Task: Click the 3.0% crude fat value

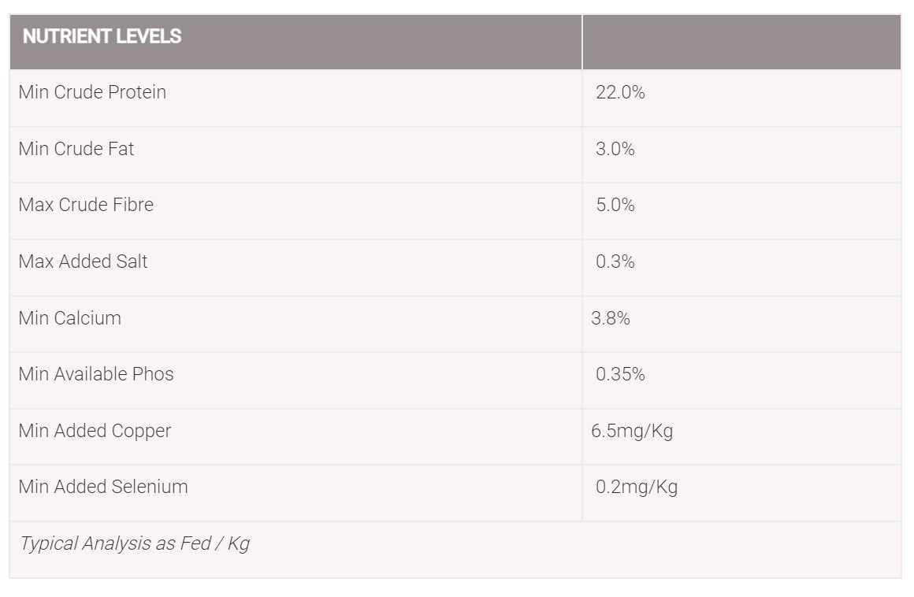Action: 615,149
